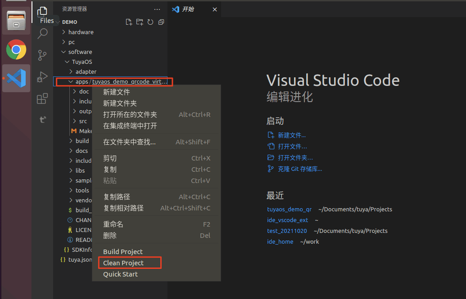Image resolution: width=466 pixels, height=299 pixels.
Task: Open explorer more actions ellipsis
Action: click(157, 9)
